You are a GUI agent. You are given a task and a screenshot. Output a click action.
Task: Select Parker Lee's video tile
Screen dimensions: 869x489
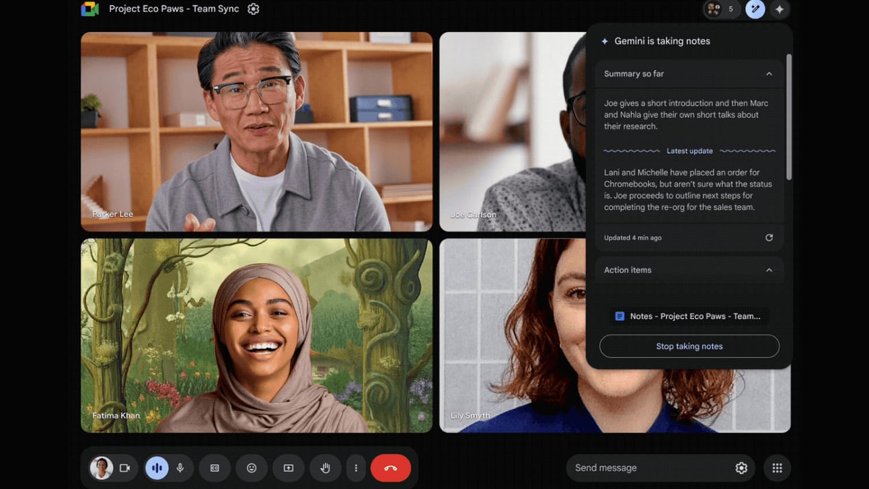coord(256,132)
